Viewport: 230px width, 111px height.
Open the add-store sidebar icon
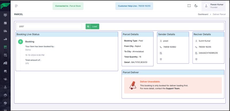[x=5, y=71]
